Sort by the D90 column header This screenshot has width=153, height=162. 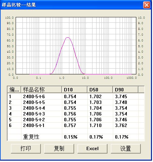125,90
